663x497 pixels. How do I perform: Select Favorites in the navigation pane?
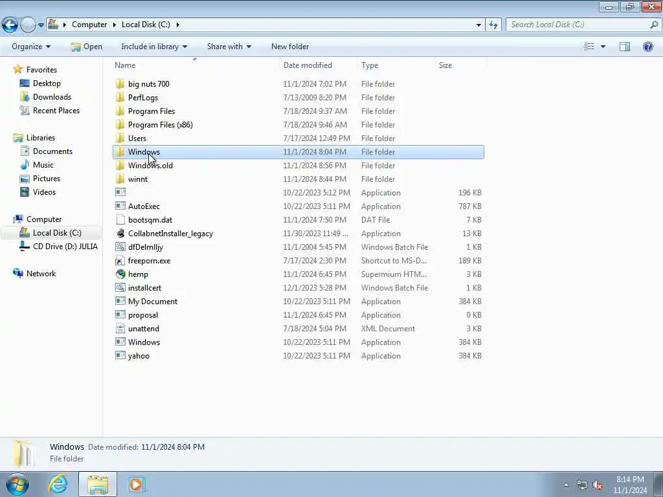(x=41, y=70)
